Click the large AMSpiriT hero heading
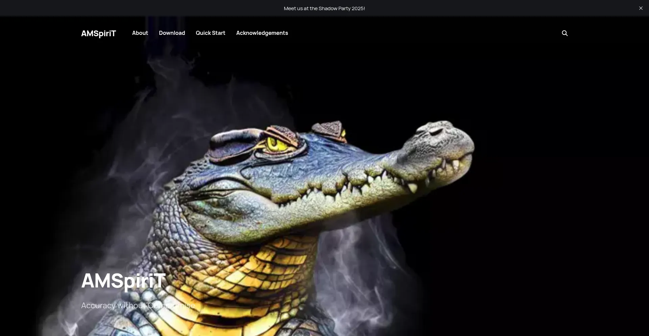 [x=123, y=281]
